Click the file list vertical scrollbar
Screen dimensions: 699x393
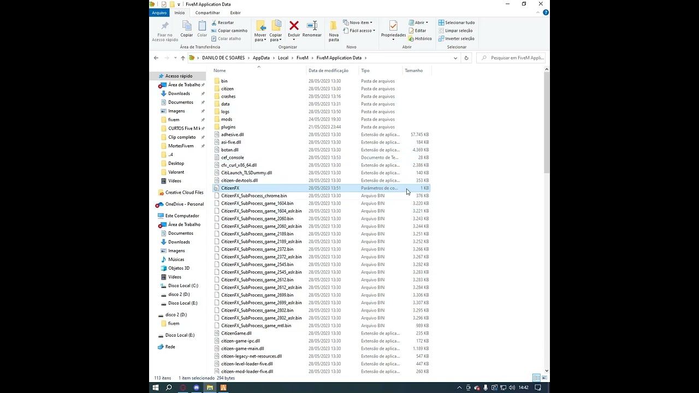pos(546,123)
